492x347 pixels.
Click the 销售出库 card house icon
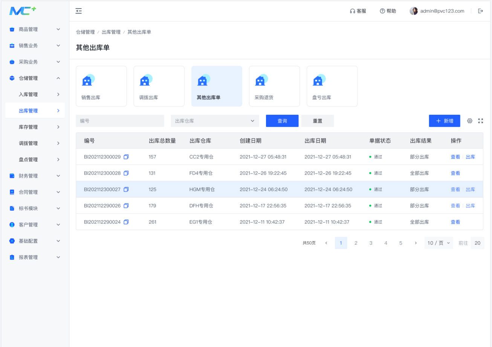click(x=88, y=80)
